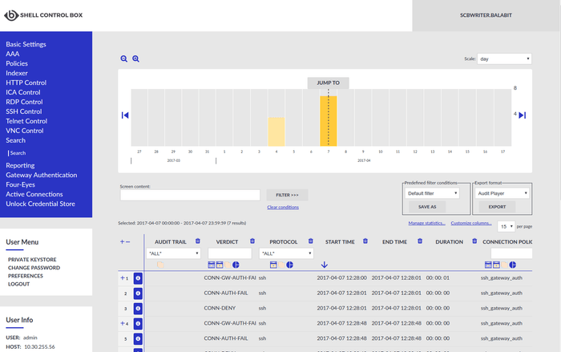Open details info icon for row 1
The image size is (561, 352).
pos(137,278)
